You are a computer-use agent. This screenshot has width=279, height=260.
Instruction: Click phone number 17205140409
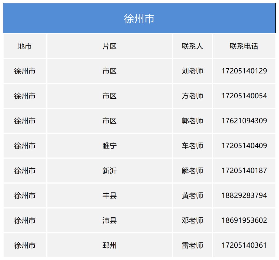244,146
